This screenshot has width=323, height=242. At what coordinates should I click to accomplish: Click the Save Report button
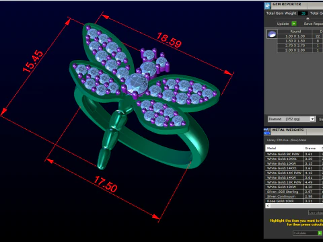point(313,24)
